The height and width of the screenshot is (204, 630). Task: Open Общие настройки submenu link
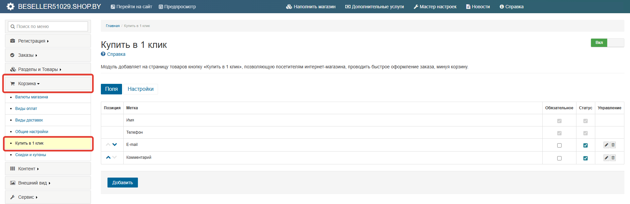(x=32, y=132)
